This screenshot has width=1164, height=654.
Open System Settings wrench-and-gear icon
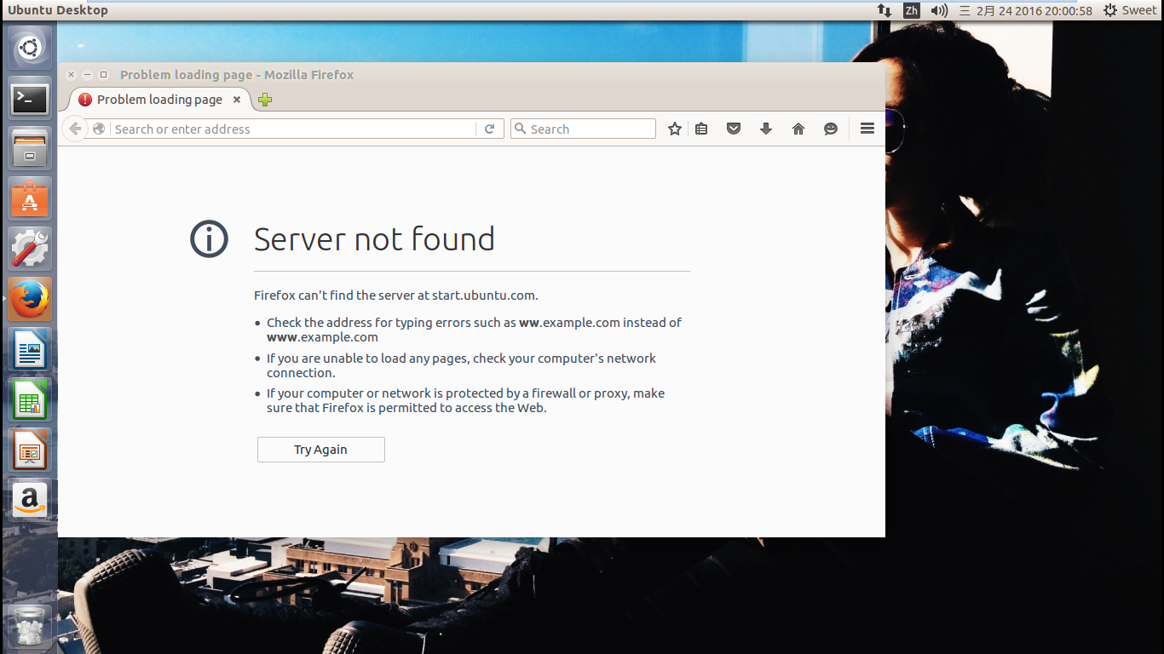click(30, 250)
